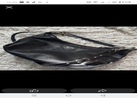
Task: Tap the chat bubble notification icon
Action: click(x=28, y=2)
